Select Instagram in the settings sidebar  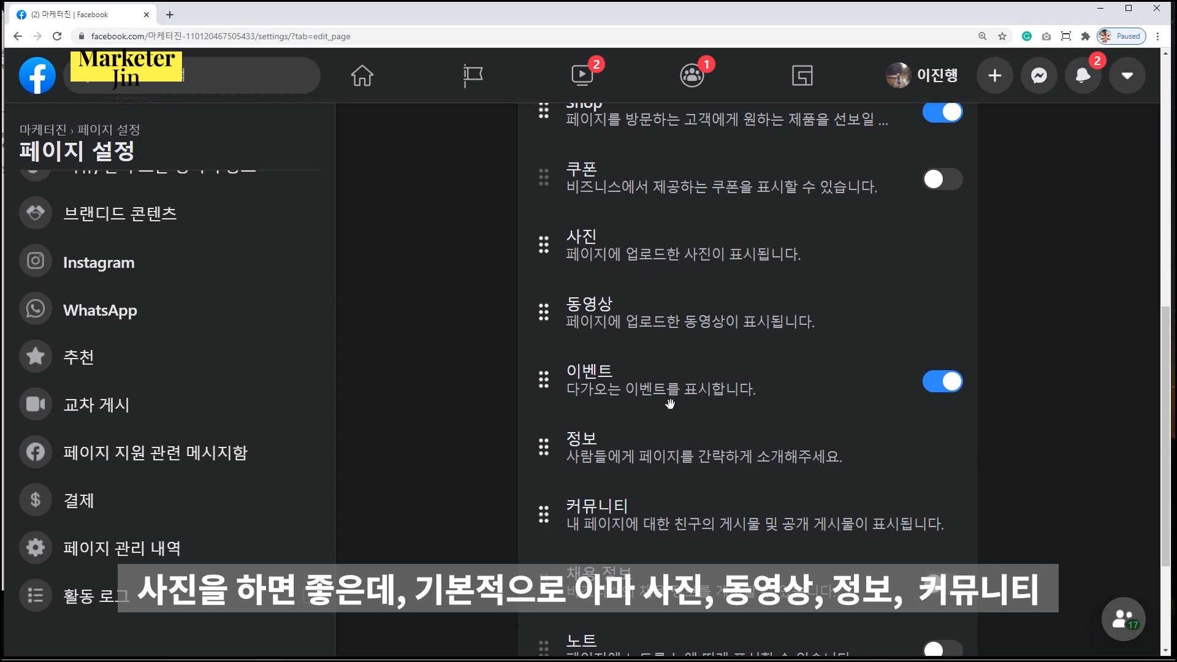tap(98, 262)
